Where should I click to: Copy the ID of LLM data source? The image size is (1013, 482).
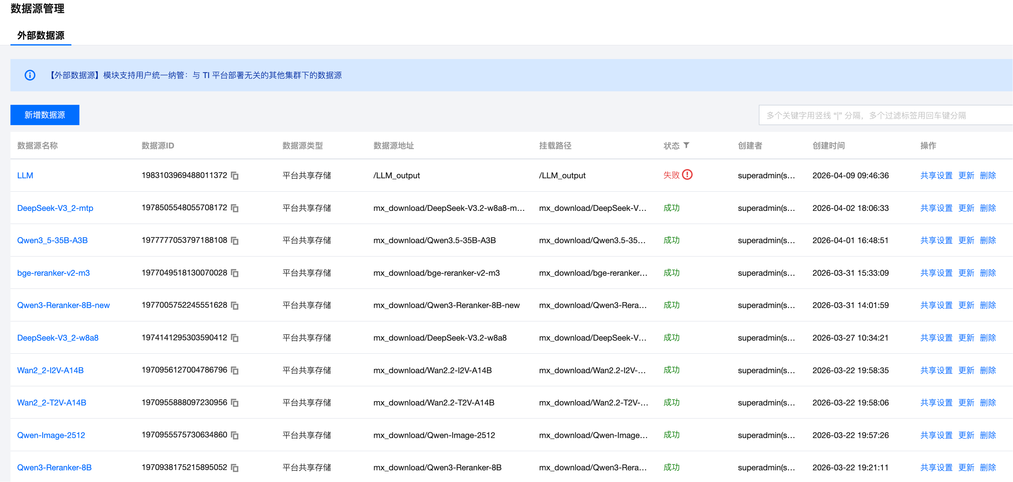[235, 176]
